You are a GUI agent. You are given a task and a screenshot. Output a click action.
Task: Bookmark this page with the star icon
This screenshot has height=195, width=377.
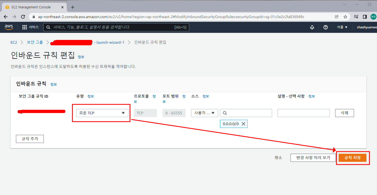coord(345,16)
